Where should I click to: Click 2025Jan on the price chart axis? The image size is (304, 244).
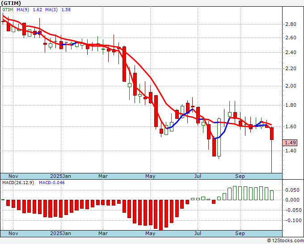point(60,176)
